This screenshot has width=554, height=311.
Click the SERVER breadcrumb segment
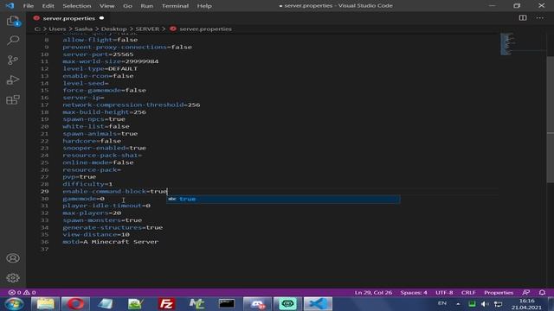(x=147, y=29)
